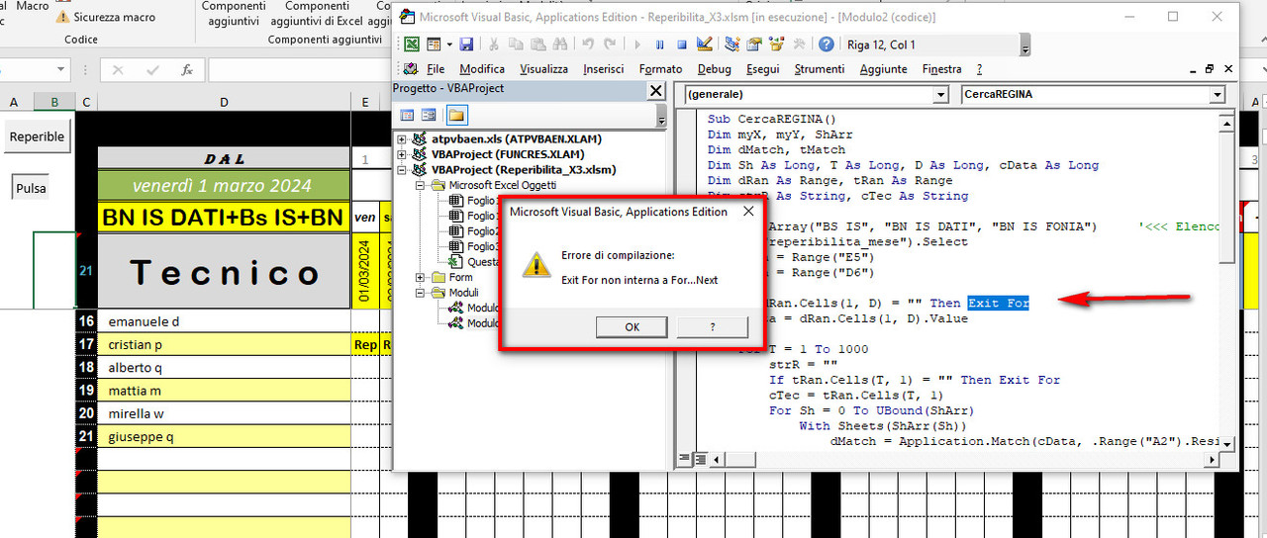Click the Insert UserForm toolbar icon
This screenshot has width=1267, height=538.
click(x=433, y=45)
